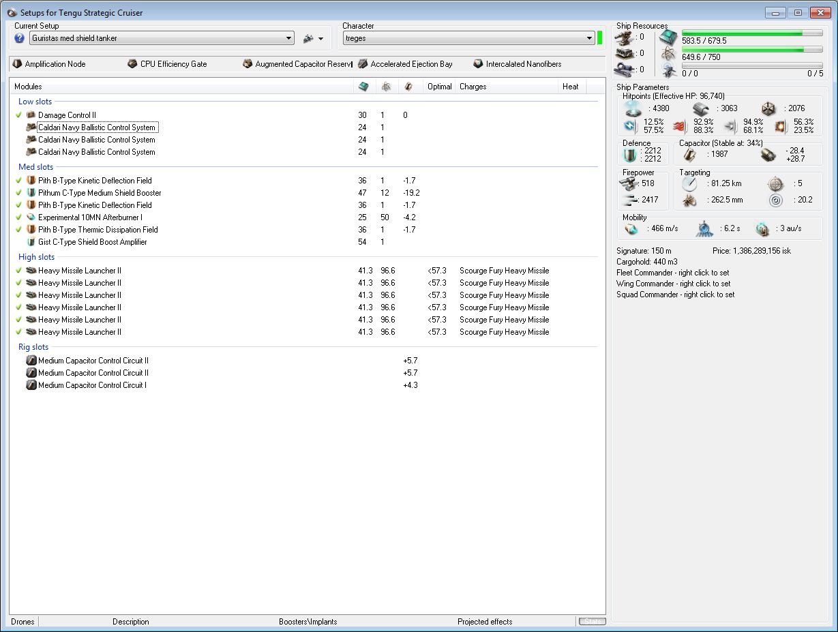Click the capacitor recharge icon beside -28.4
Screen dimensions: 838x632
[x=768, y=155]
